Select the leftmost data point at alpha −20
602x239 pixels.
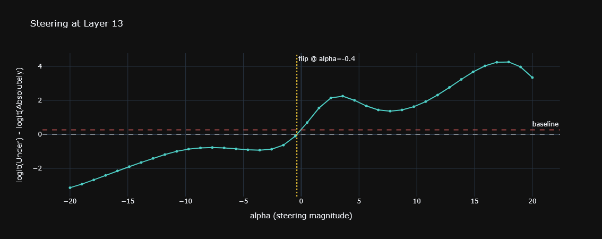[70, 187]
